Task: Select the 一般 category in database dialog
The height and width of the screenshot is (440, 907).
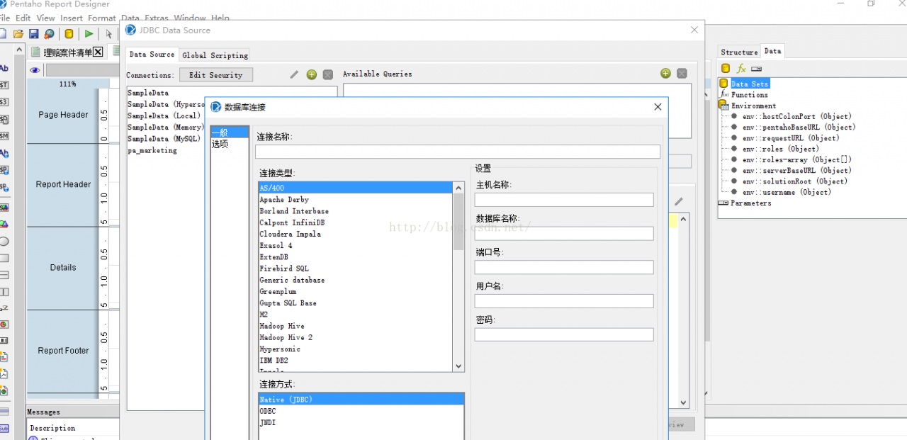Action: coord(230,132)
